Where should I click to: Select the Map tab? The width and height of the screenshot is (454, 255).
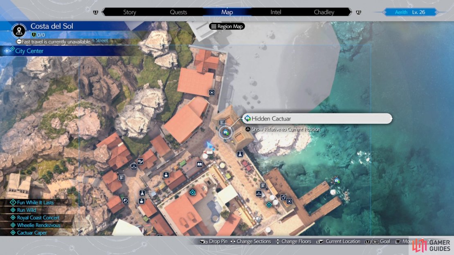(227, 12)
